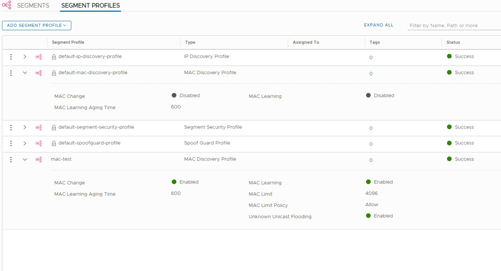The image size is (501, 271).
Task: Sort by Segment Profile column header
Action: [68, 42]
